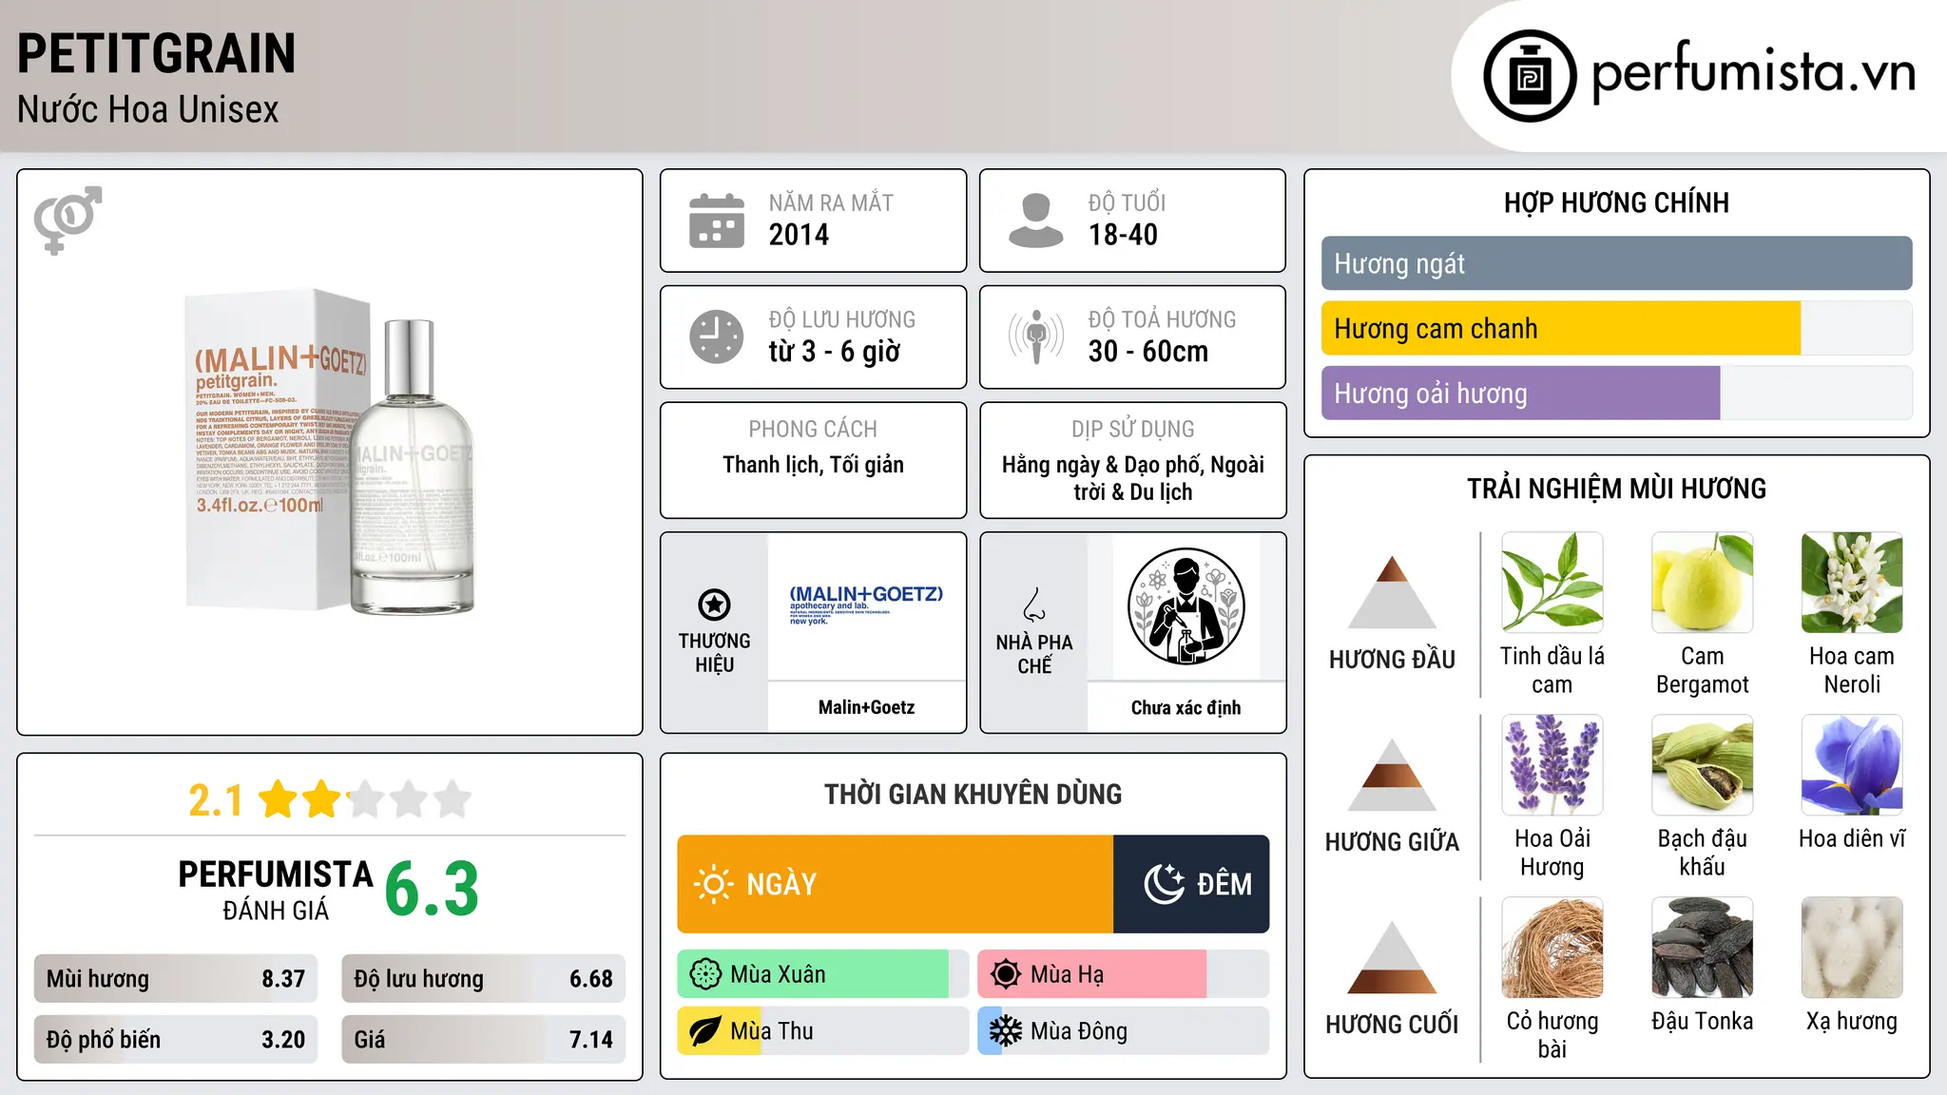Click the longevity value từ 3 - 6 giờ
This screenshot has width=1947, height=1095.
coord(834,352)
